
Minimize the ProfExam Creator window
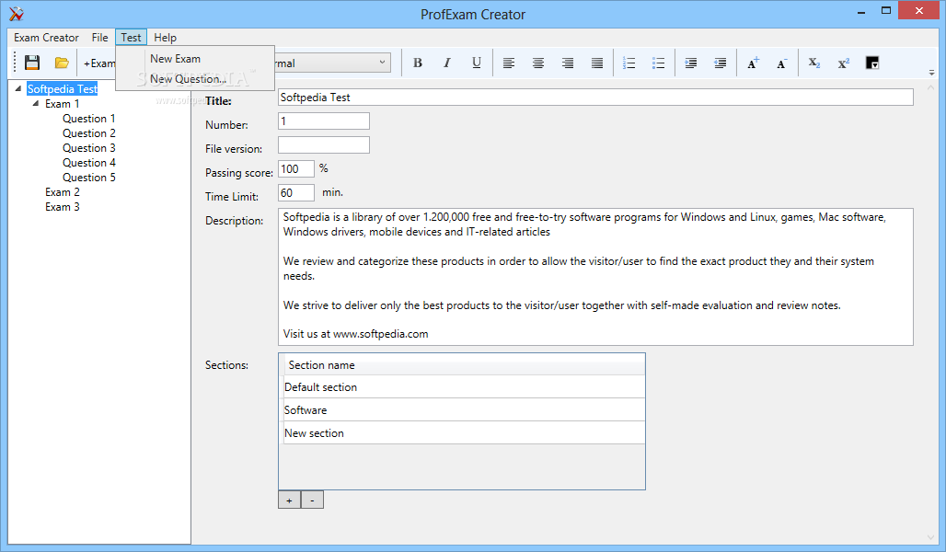pos(861,11)
